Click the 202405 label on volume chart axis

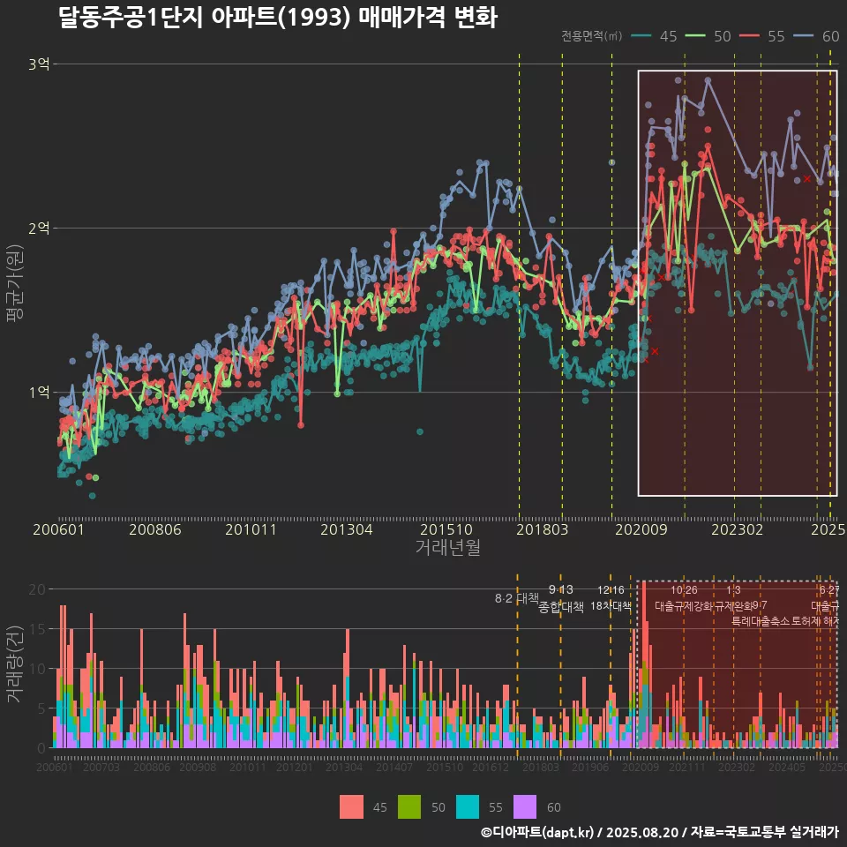(x=787, y=767)
